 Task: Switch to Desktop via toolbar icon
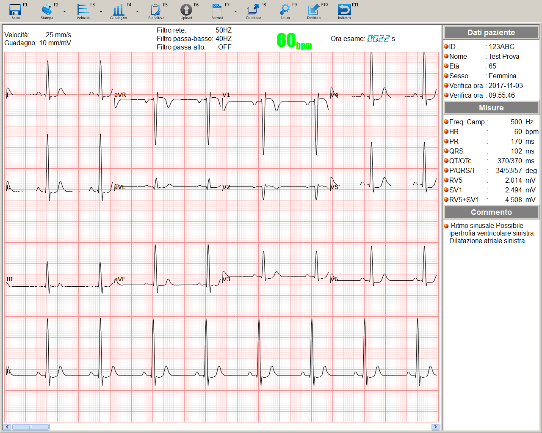314,10
